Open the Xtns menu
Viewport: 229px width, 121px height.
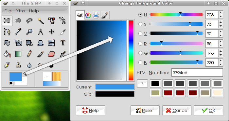(20, 11)
